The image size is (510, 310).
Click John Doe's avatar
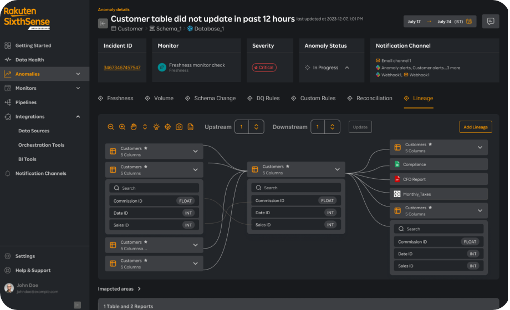click(x=9, y=288)
